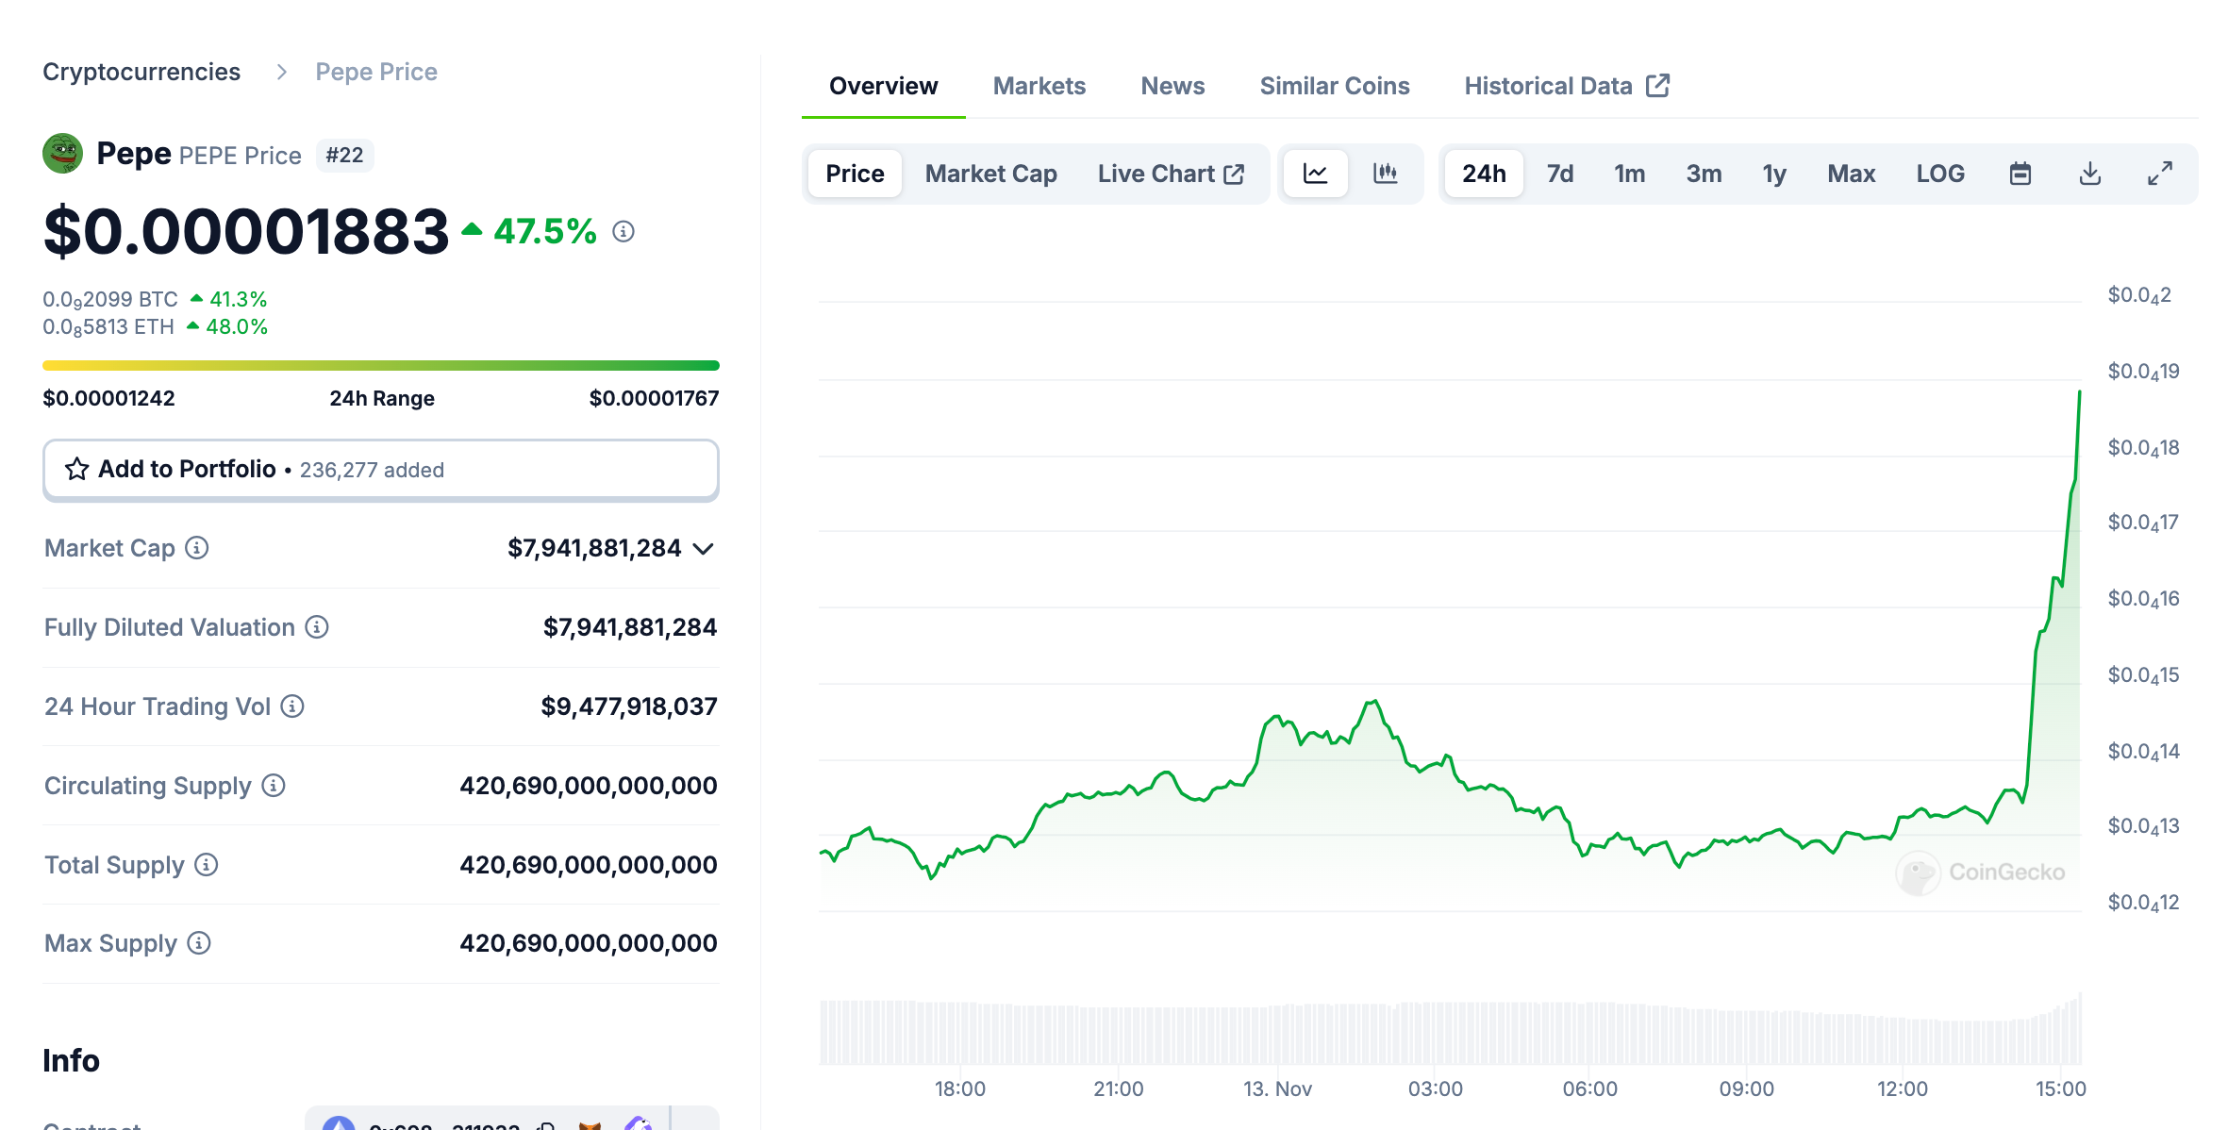Switch to candlestick chart view icon
The width and height of the screenshot is (2228, 1130).
(1385, 174)
